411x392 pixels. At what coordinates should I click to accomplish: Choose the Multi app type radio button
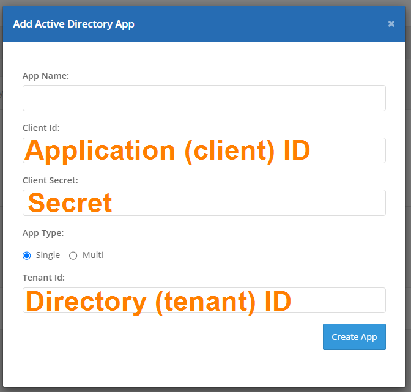pos(73,256)
